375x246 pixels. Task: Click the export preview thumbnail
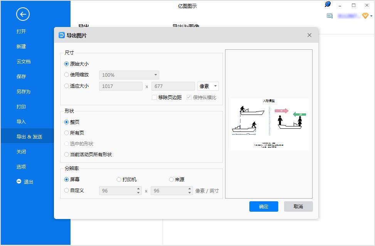point(269,124)
